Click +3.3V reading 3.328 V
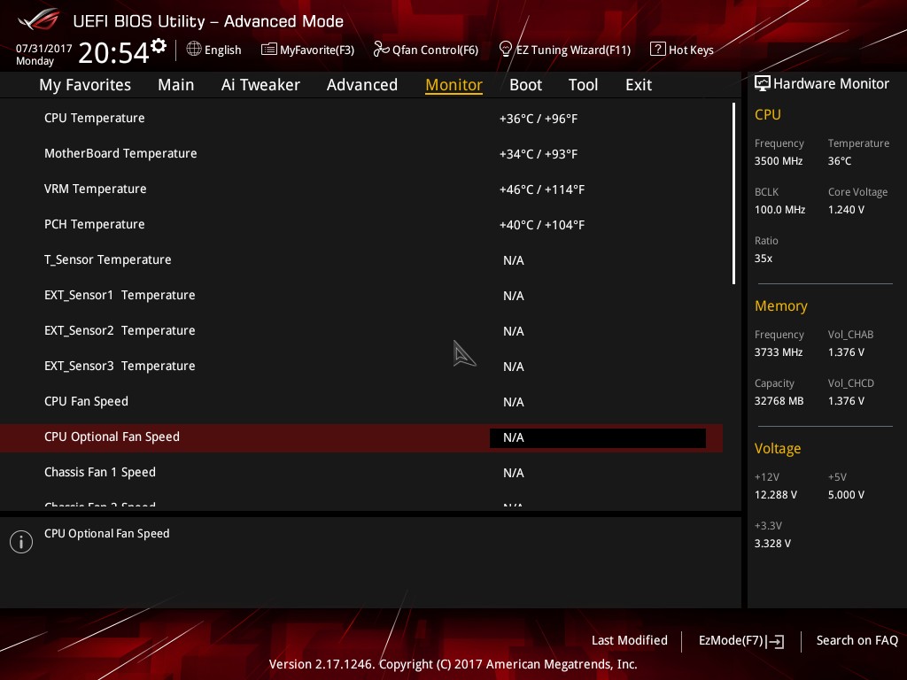The height and width of the screenshot is (680, 907). pos(772,544)
